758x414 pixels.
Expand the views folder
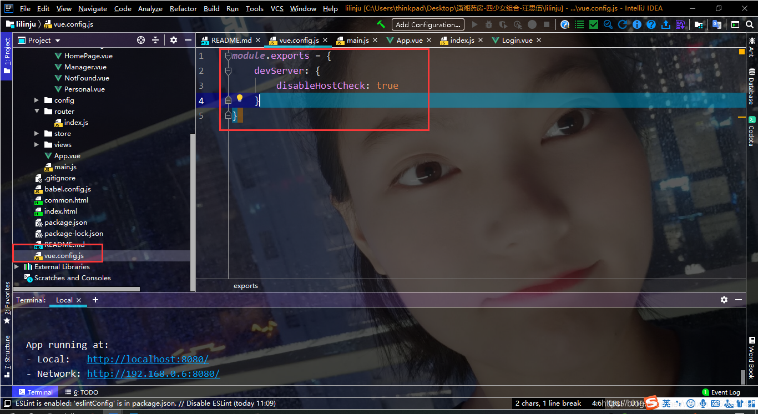coord(37,145)
